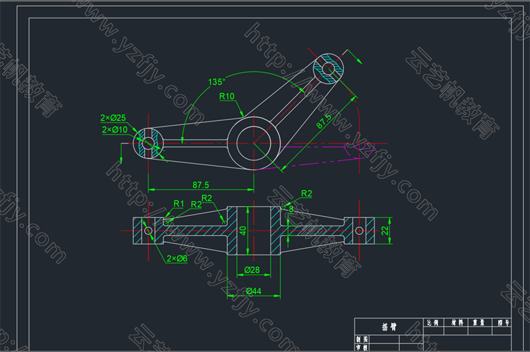The width and height of the screenshot is (530, 352).
Task: Click the "135°" angle dimension text
Action: click(216, 82)
